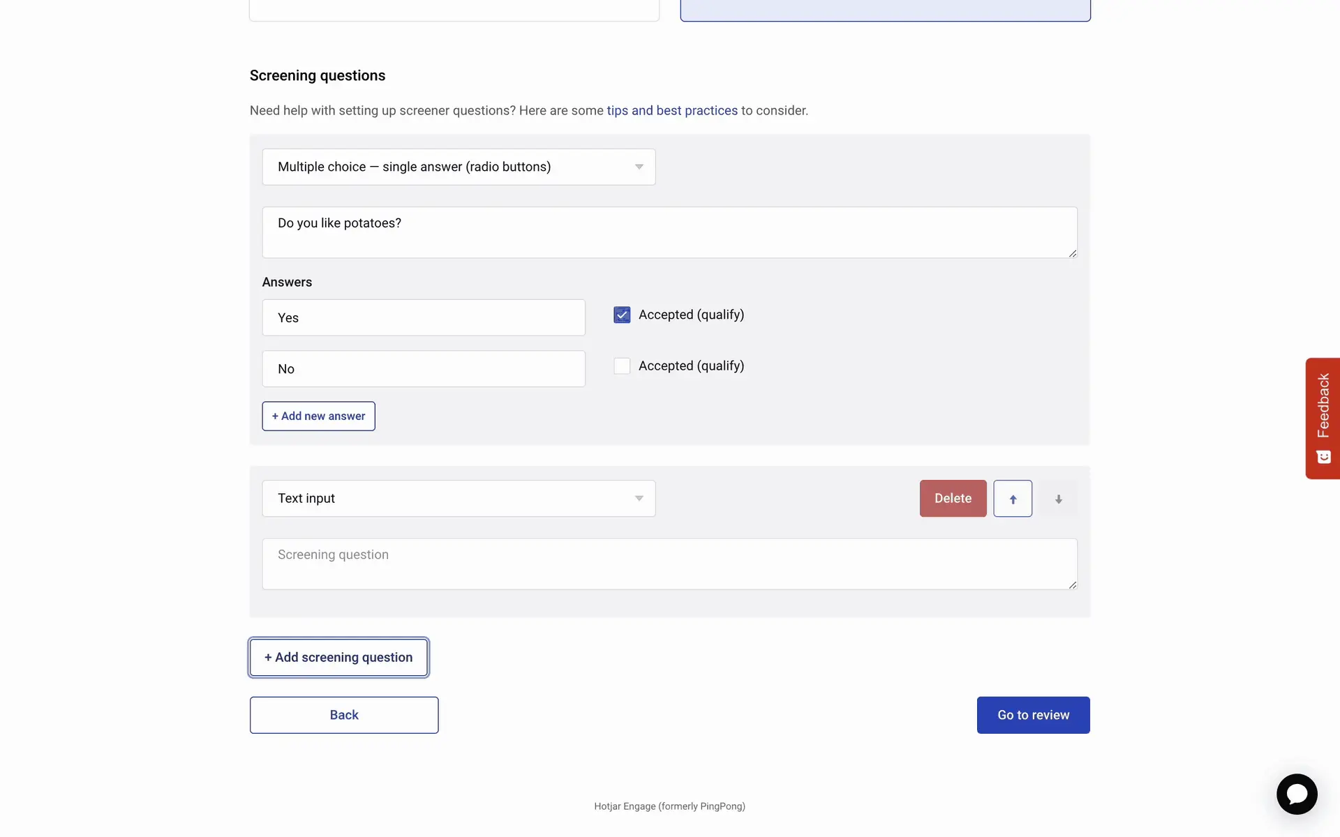The height and width of the screenshot is (837, 1340).
Task: Click Add screening question button
Action: [338, 658]
